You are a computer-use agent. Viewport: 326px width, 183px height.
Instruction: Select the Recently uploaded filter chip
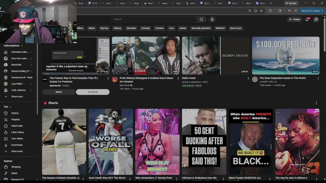201,28
